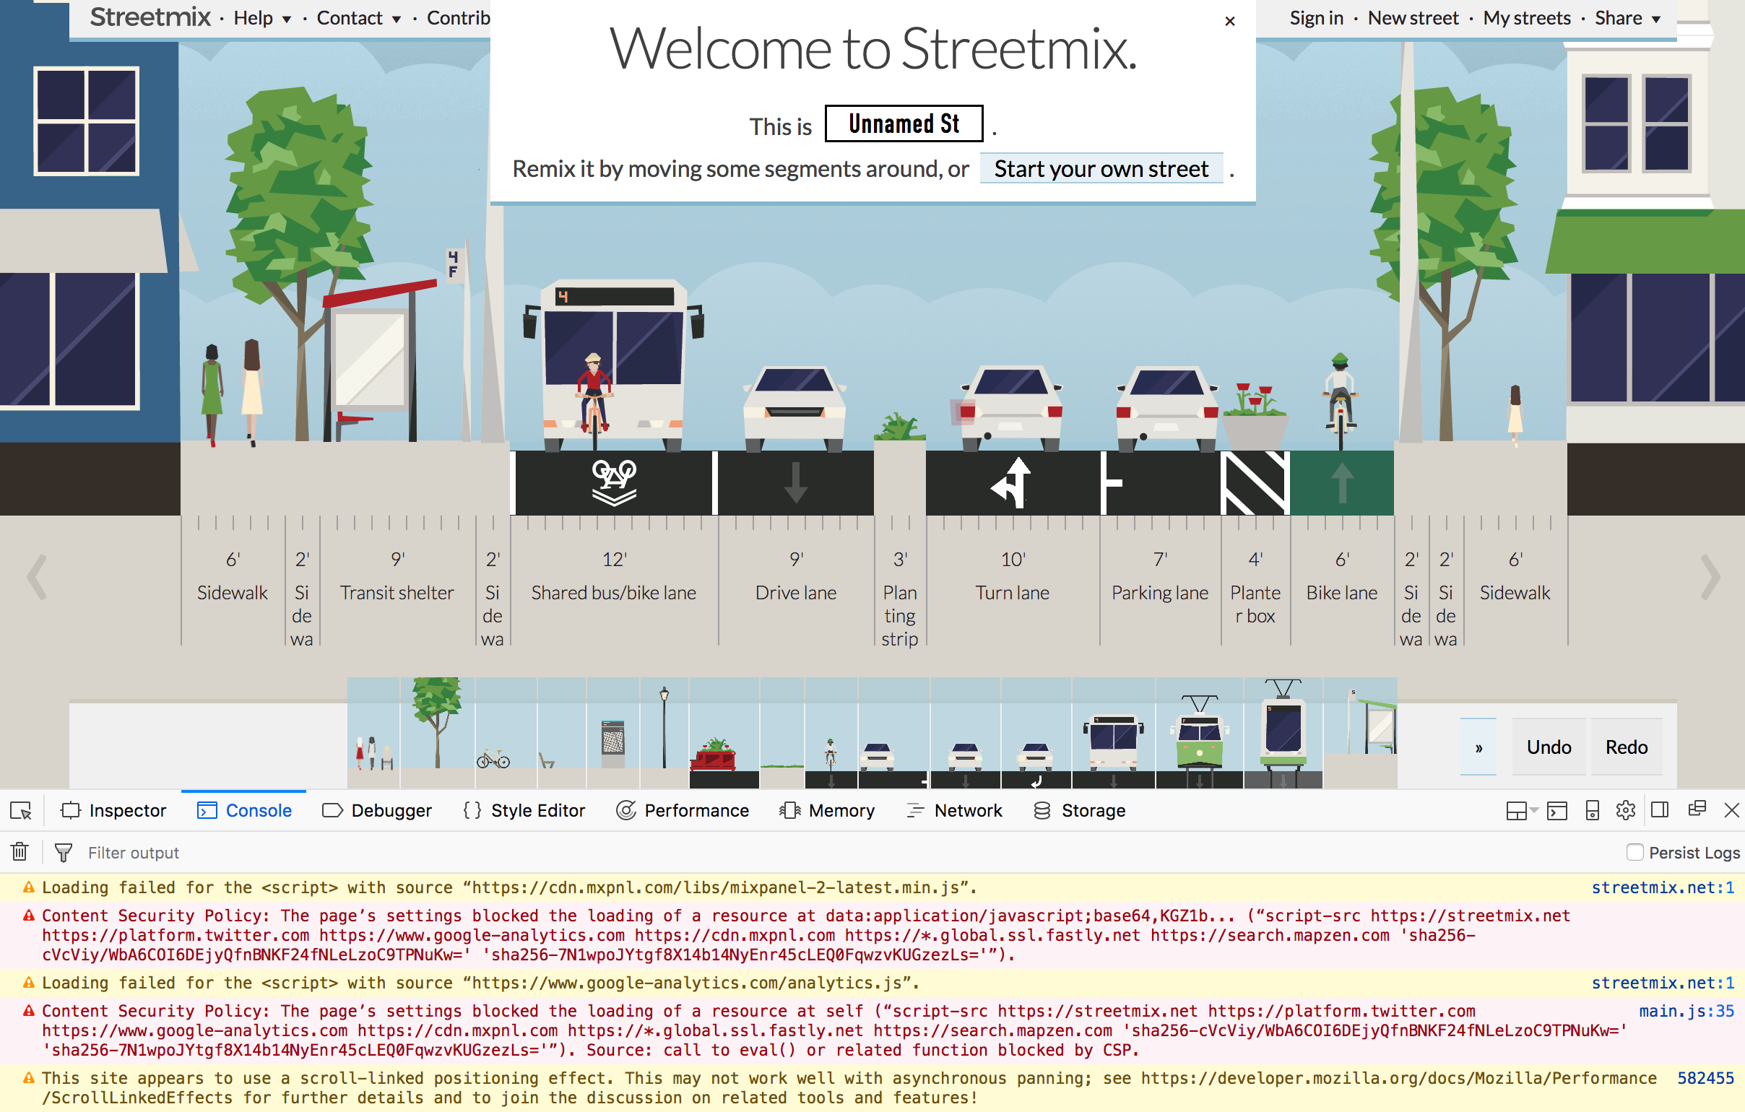This screenshot has height=1112, width=1745.
Task: Open the console filter funnel icon
Action: click(x=64, y=852)
